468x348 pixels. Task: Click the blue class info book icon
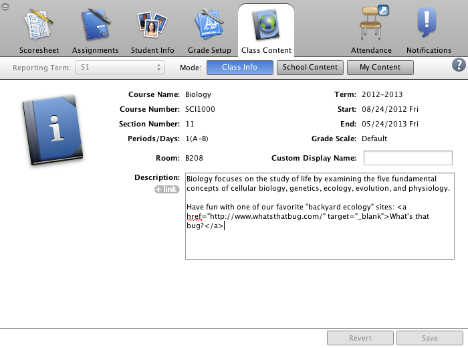click(x=53, y=130)
